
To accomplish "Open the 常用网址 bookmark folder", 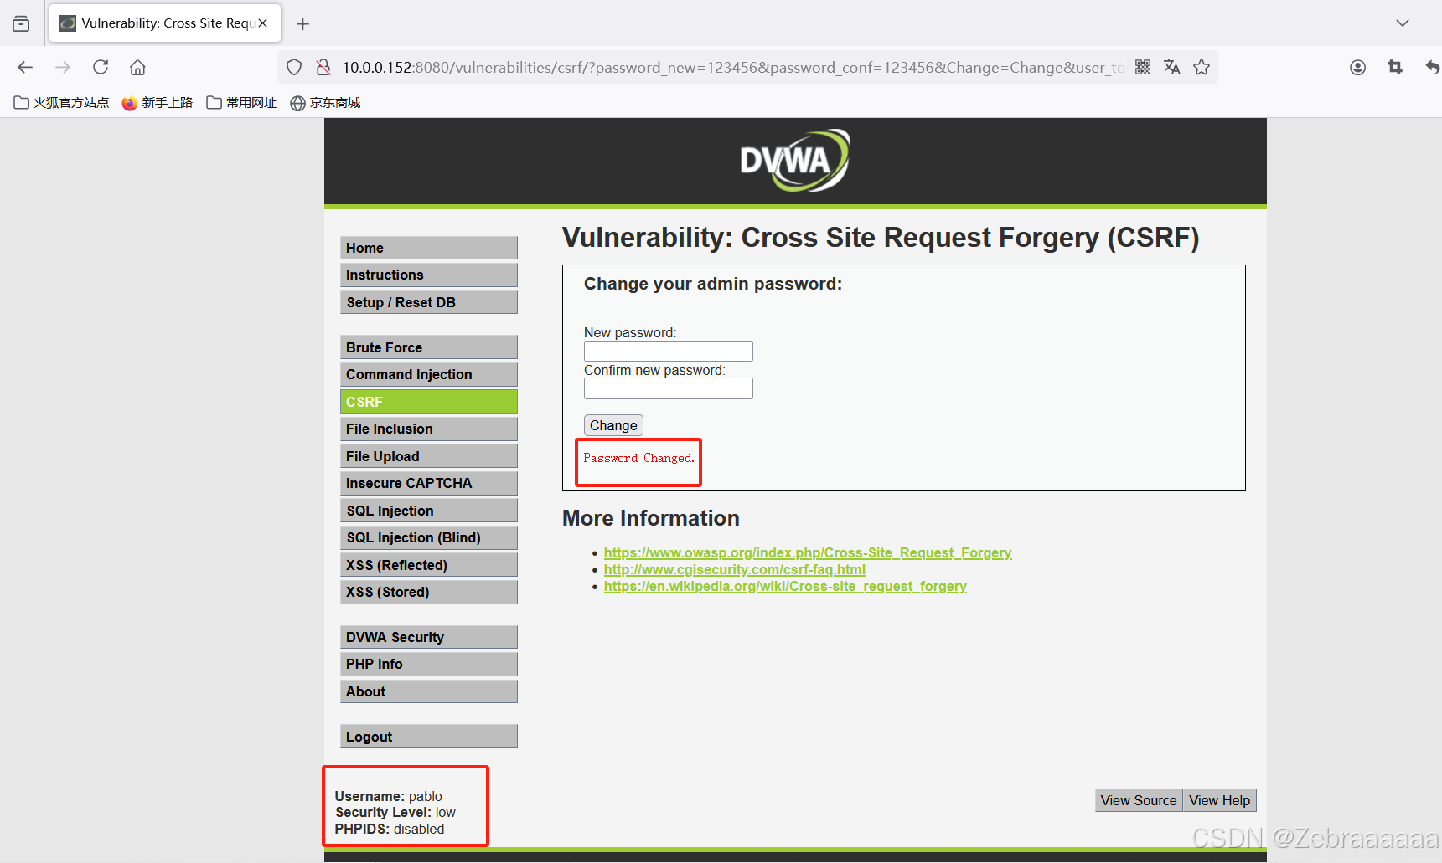I will pos(241,103).
